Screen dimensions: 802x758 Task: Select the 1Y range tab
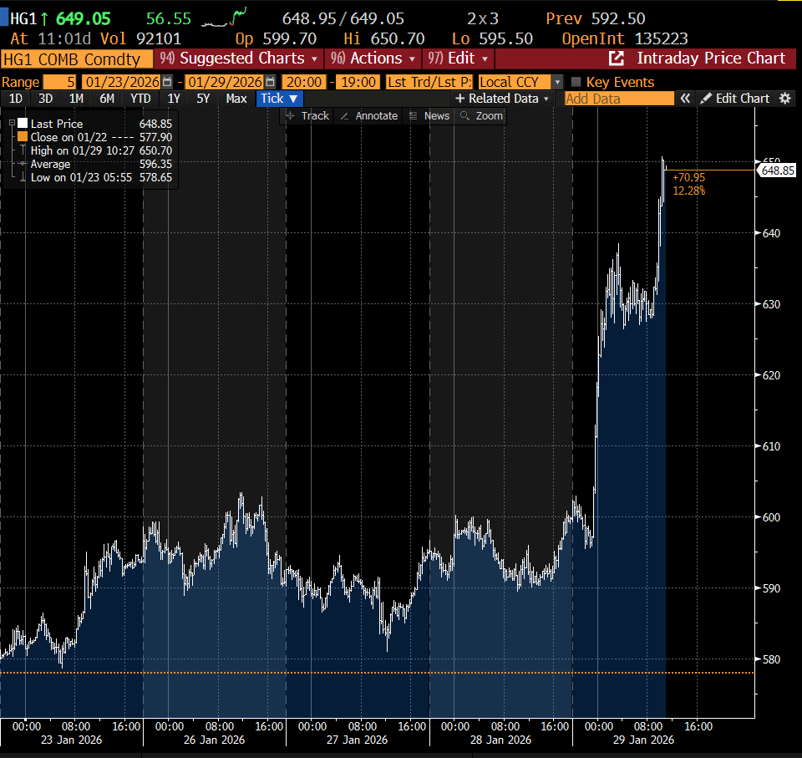tap(174, 99)
